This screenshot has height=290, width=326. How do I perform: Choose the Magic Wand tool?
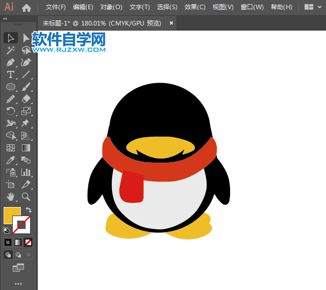[x=10, y=50]
